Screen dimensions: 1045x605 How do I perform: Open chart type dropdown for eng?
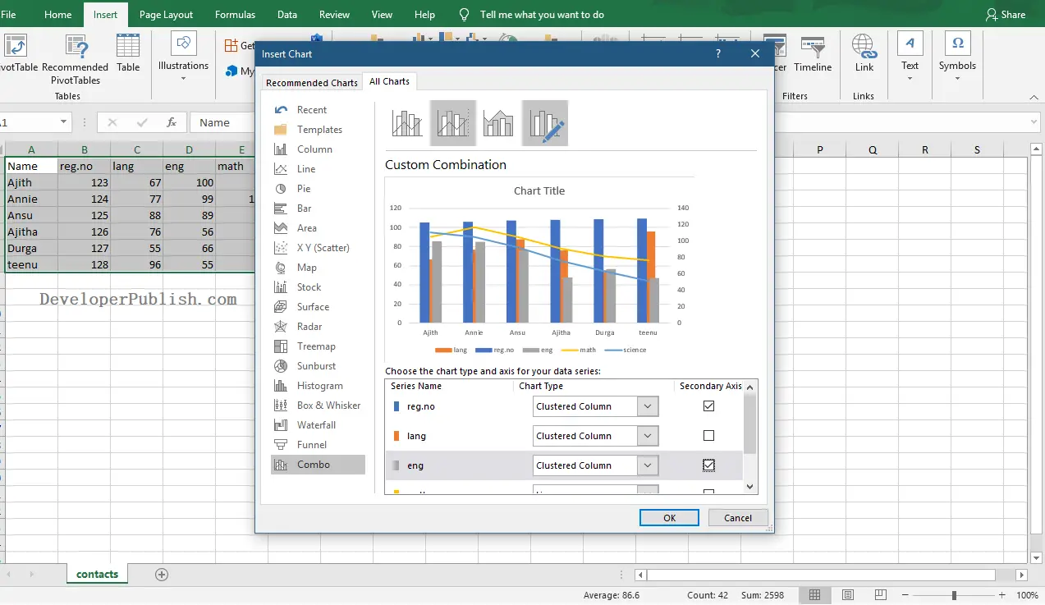pyautogui.click(x=648, y=465)
